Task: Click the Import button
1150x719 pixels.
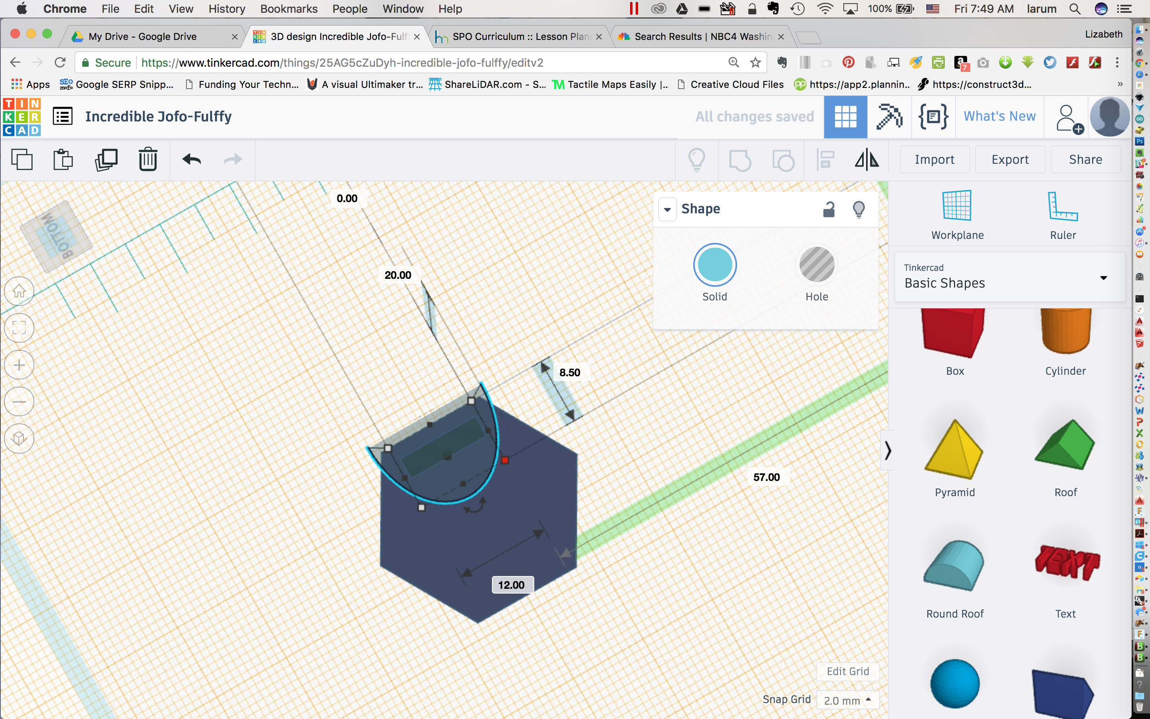Action: pyautogui.click(x=935, y=159)
